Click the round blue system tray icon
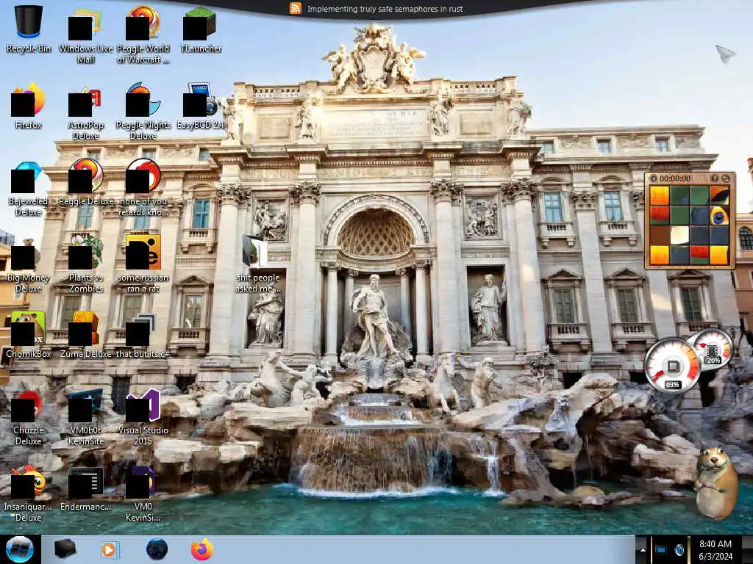Viewport: 753px width, 564px height. (x=679, y=550)
